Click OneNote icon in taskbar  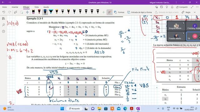click(138, 109)
